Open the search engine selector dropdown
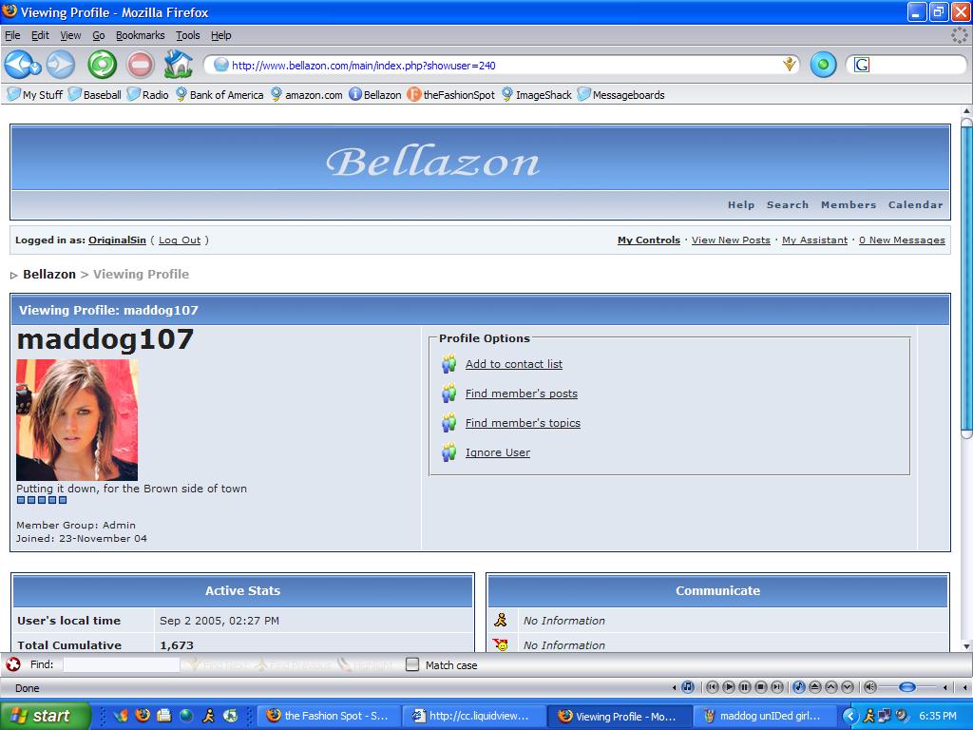 [862, 65]
